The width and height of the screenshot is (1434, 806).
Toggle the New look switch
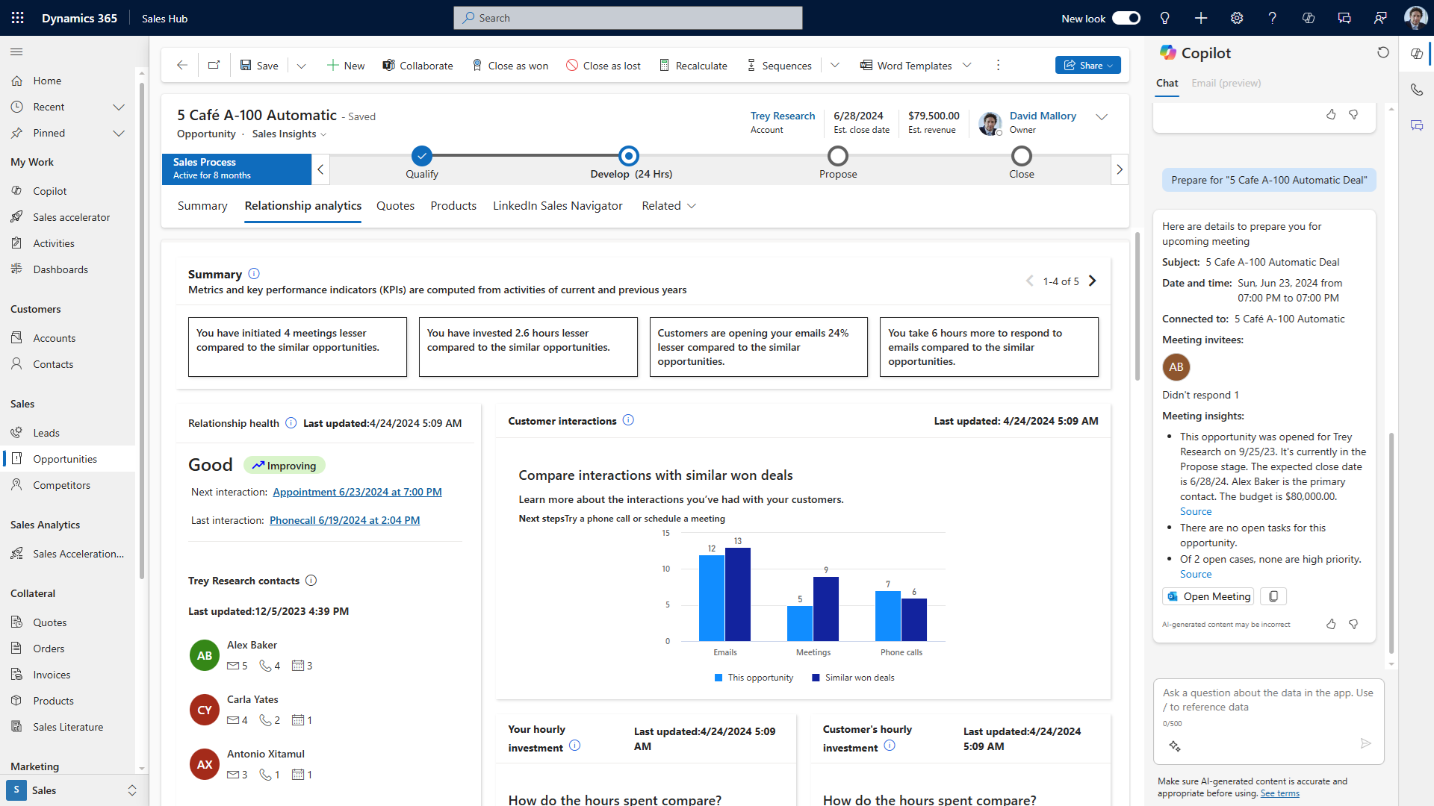[x=1126, y=18]
